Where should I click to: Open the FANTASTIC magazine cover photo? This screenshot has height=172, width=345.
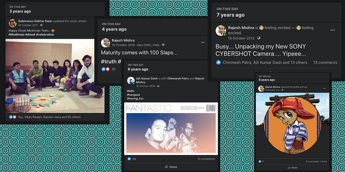coord(171,129)
